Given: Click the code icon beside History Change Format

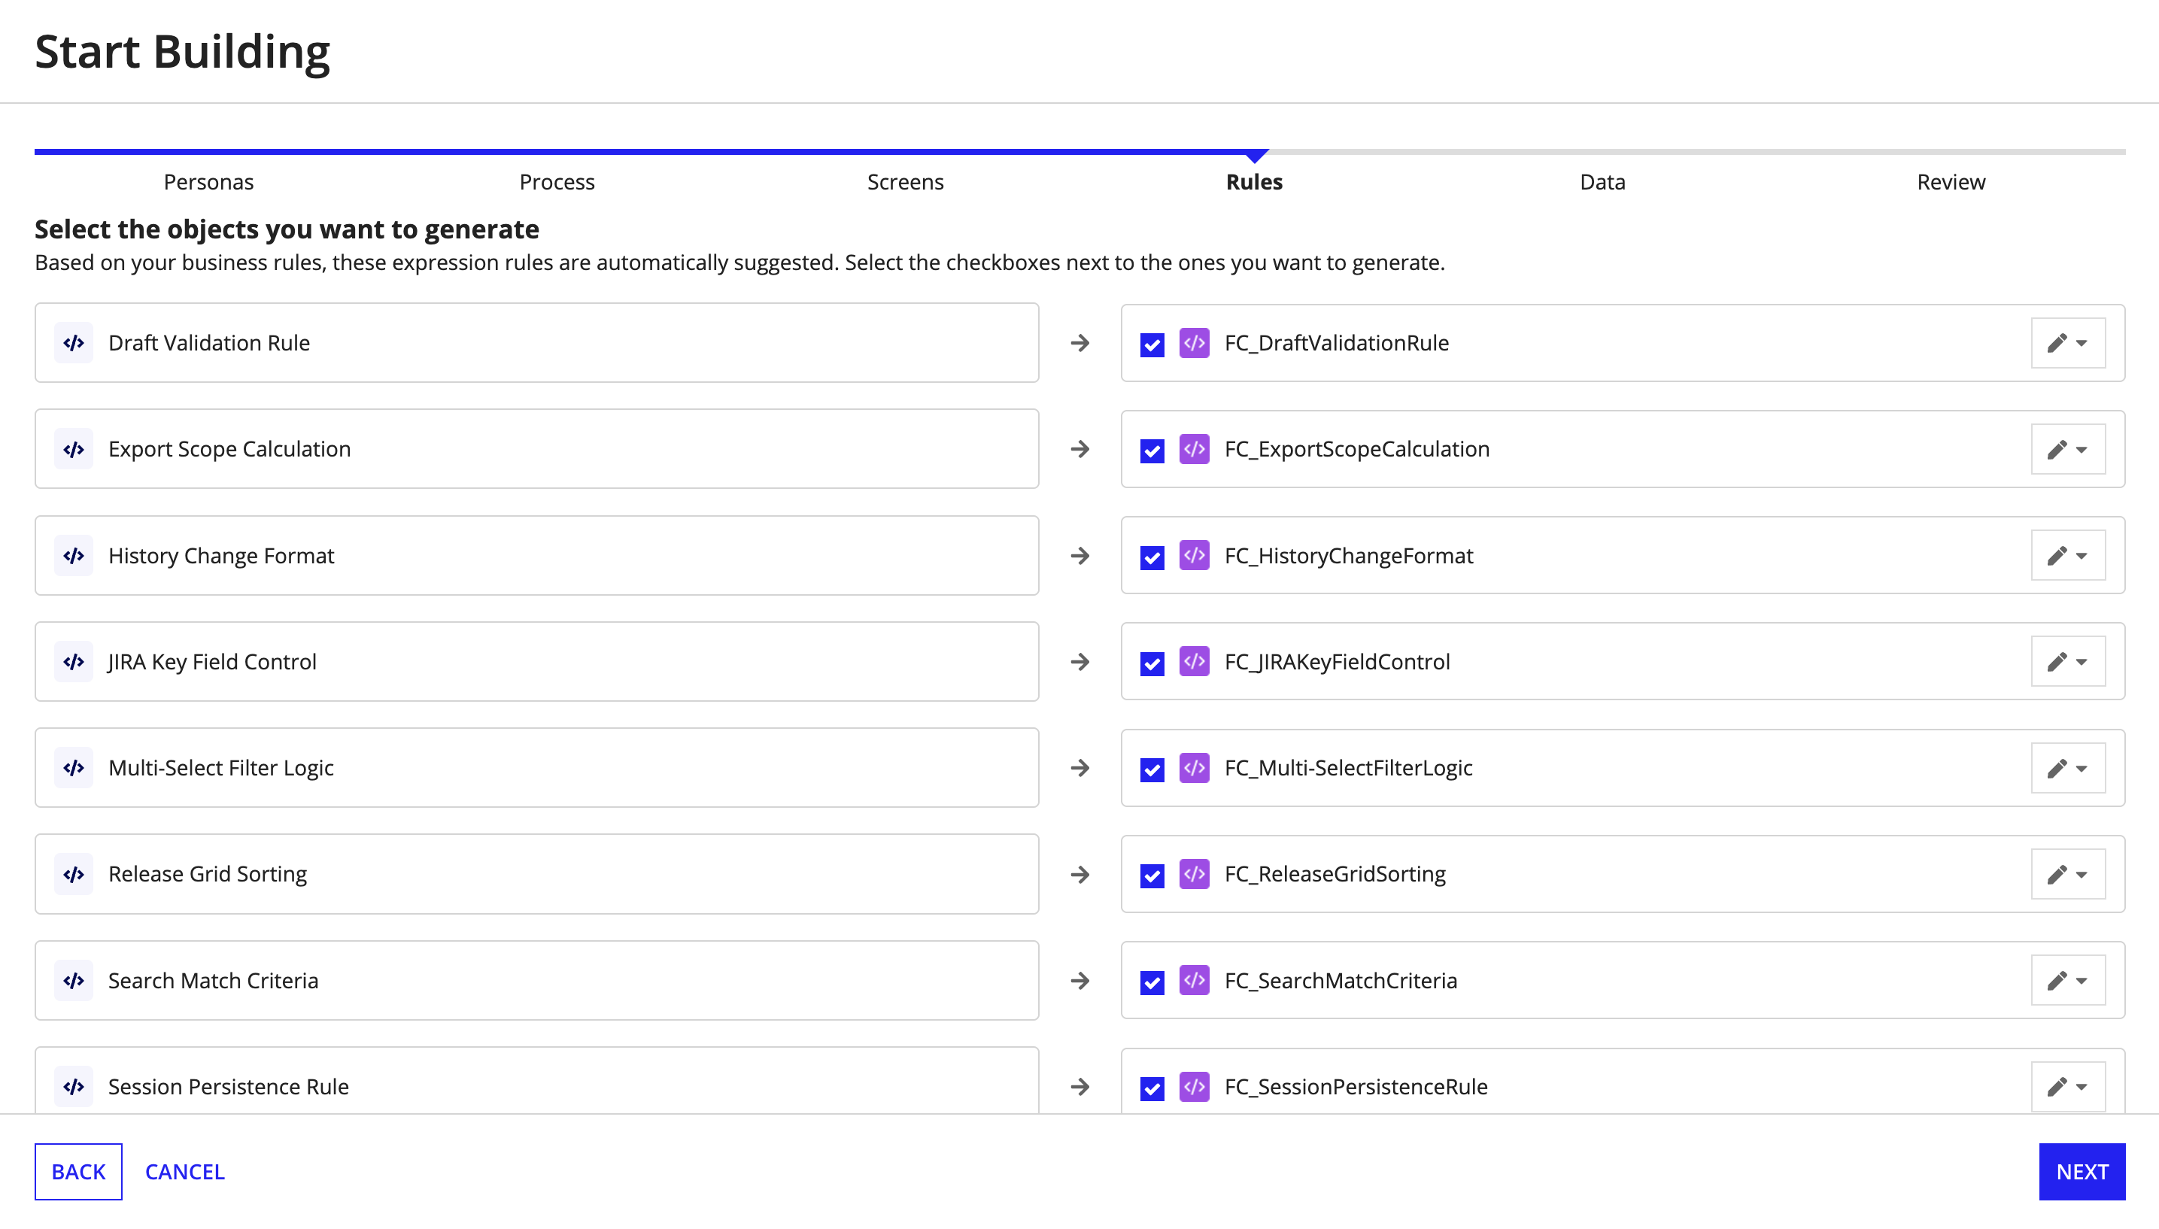Looking at the screenshot, I should click(74, 555).
